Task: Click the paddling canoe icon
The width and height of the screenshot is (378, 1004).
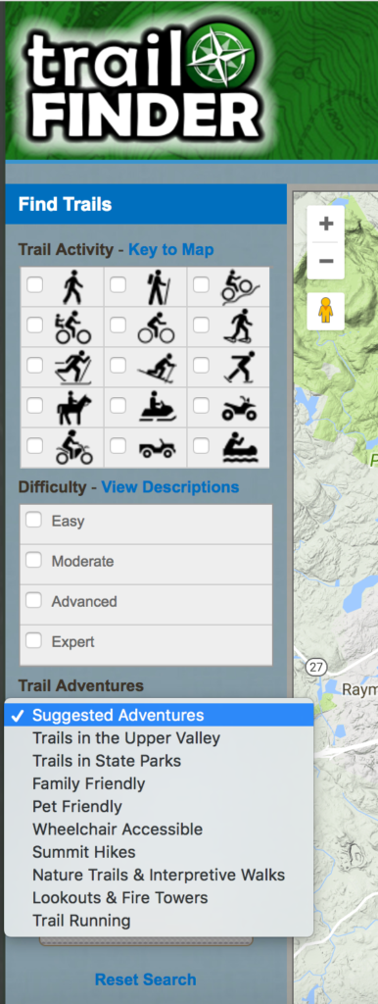Action: click(x=240, y=447)
